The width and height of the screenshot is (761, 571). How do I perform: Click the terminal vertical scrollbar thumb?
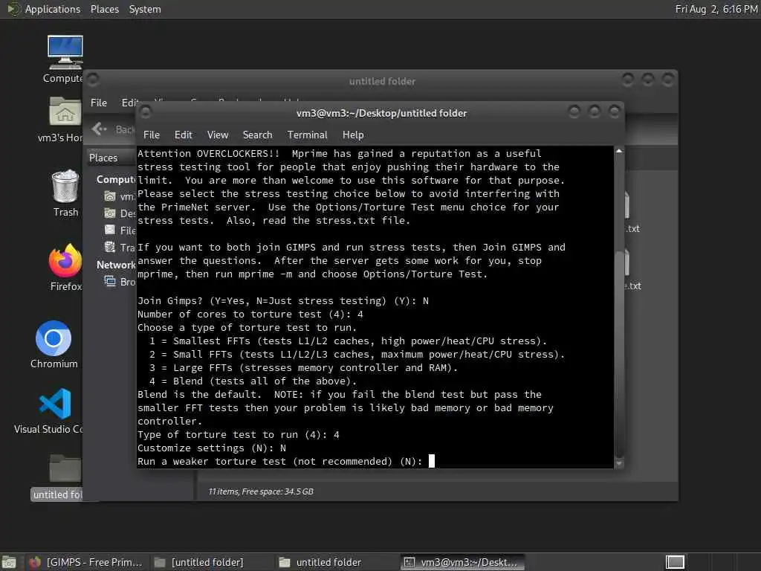pyautogui.click(x=619, y=353)
